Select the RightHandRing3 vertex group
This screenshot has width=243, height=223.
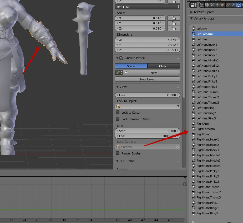click(x=217, y=213)
